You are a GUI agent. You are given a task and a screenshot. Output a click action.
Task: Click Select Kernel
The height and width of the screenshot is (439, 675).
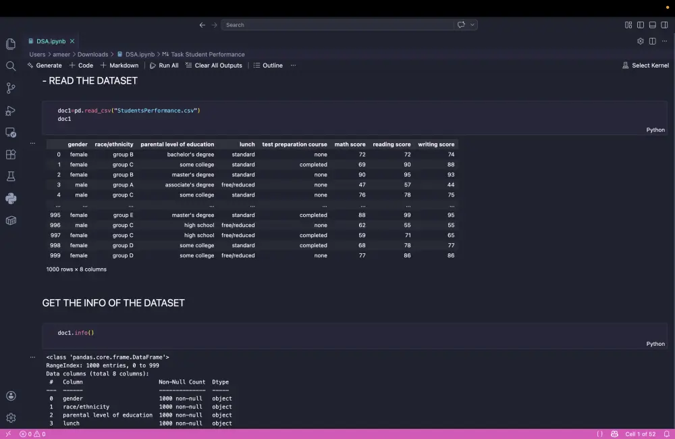646,66
